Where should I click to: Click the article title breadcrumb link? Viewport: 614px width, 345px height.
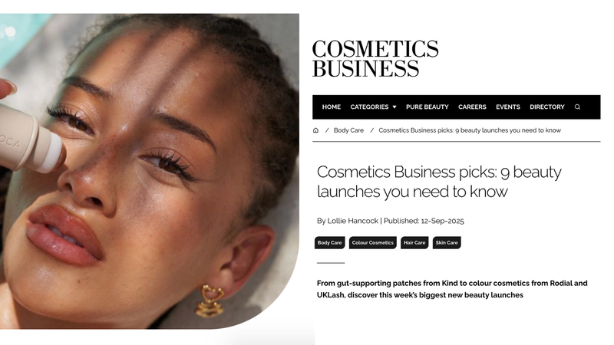[x=470, y=130]
